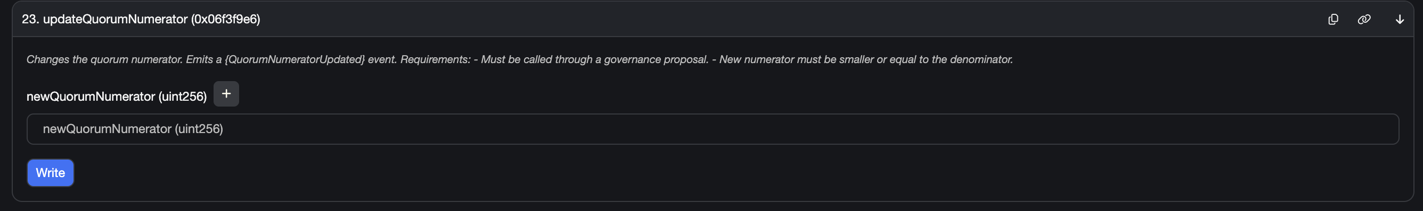1423x211 pixels.
Task: Toggle the 23. updateQuorumNumerator header row
Action: (x=713, y=19)
